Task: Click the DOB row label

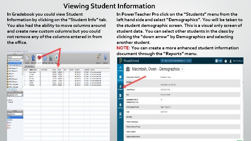Action: (128, 112)
